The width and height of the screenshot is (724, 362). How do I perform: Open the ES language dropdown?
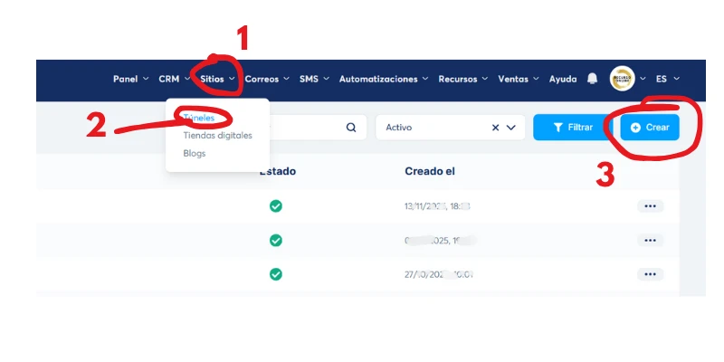pos(667,79)
